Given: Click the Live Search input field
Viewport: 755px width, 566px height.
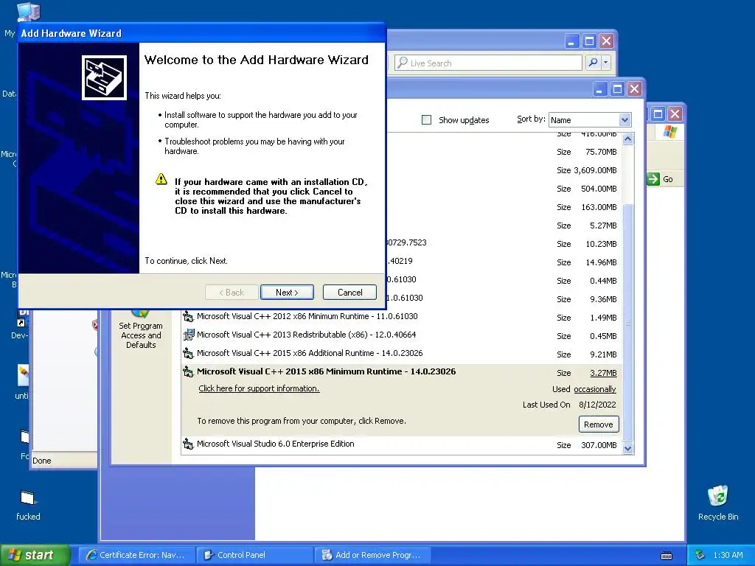Looking at the screenshot, I should pos(488,63).
